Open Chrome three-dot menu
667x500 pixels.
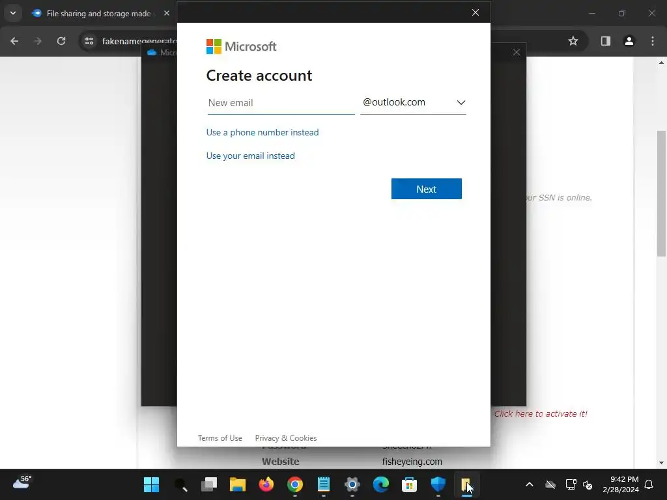(653, 41)
